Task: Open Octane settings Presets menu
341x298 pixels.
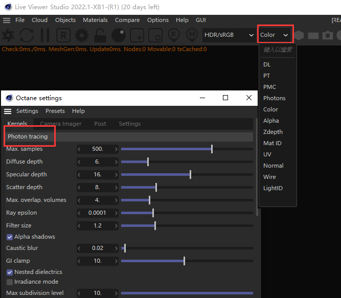Action: tap(55, 111)
